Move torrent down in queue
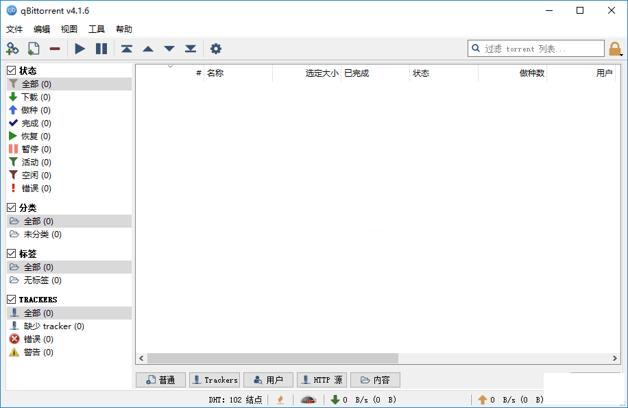Image resolution: width=628 pixels, height=408 pixels. click(x=169, y=49)
